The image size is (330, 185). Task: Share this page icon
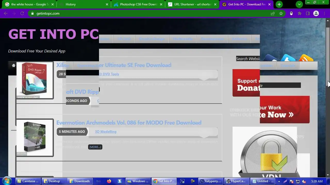click(273, 13)
